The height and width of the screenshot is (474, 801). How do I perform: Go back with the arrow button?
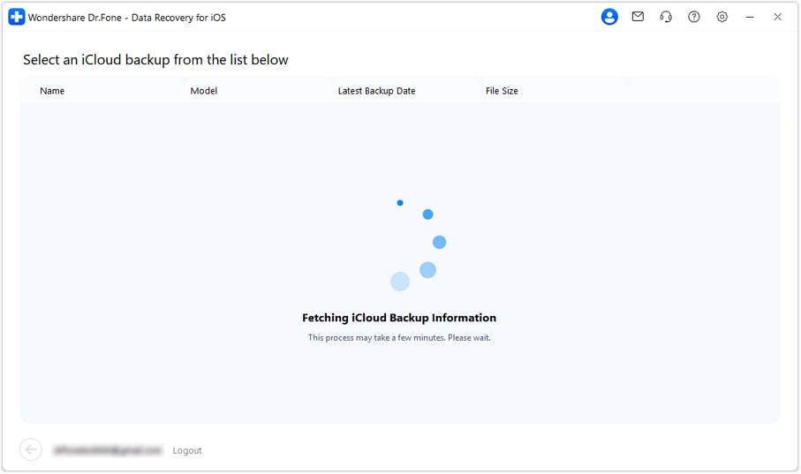pyautogui.click(x=31, y=449)
